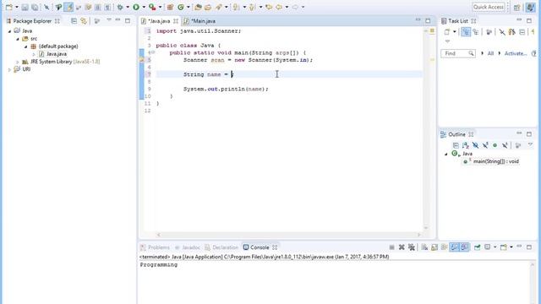This screenshot has height=304, width=541.
Task: Click Clear Console icon
Action: pos(424,247)
